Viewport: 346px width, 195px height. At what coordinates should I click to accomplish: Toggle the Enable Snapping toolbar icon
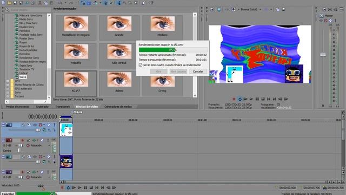tap(83, 3)
